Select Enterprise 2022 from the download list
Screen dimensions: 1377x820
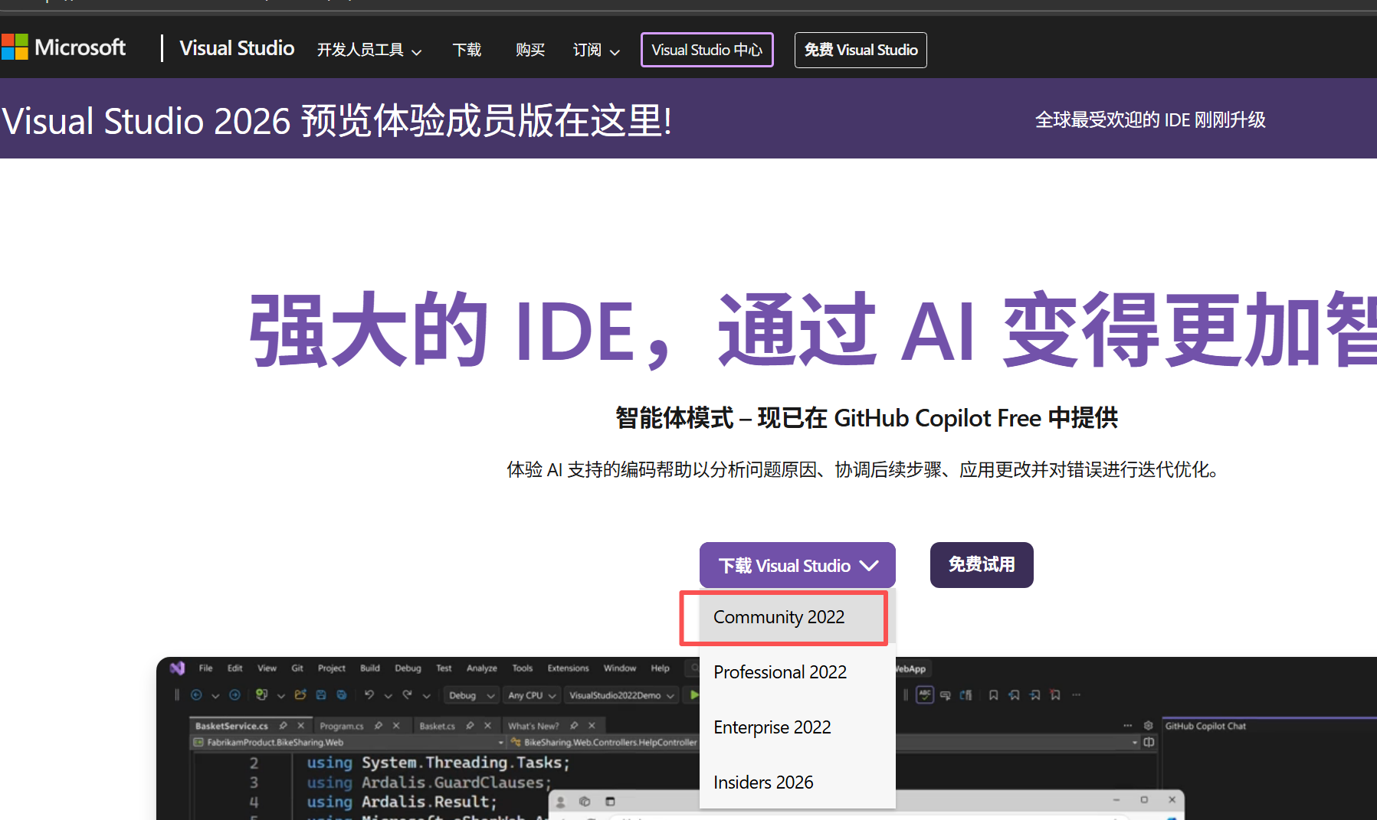click(x=797, y=727)
